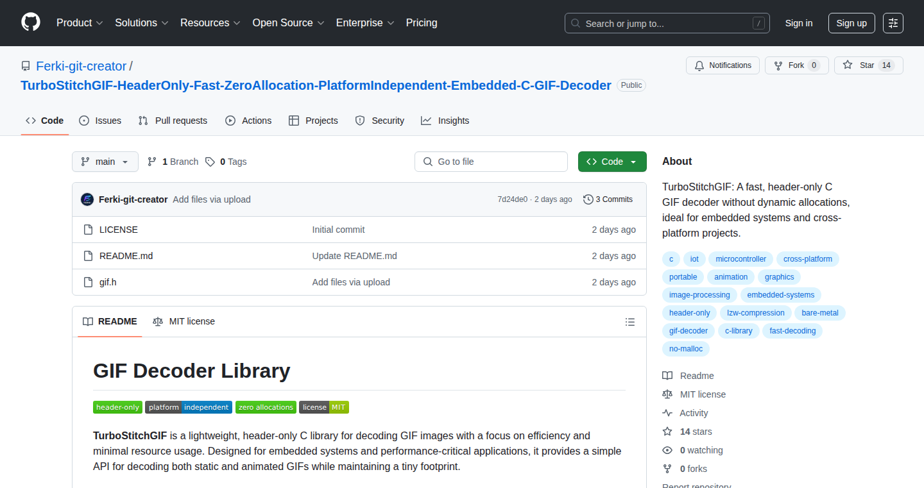Click the Sign up button
924x488 pixels.
pos(851,23)
